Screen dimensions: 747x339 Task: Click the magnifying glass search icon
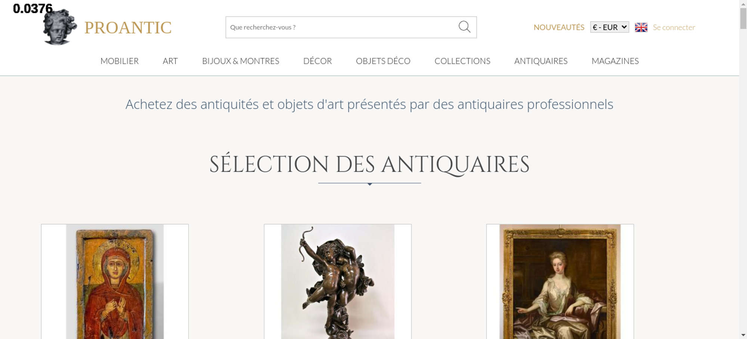point(464,27)
